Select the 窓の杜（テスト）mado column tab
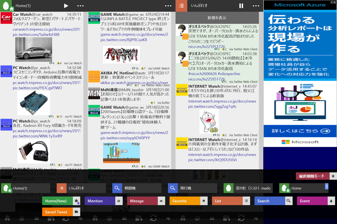Screen dimensions: 337x224 [x=248, y=188]
